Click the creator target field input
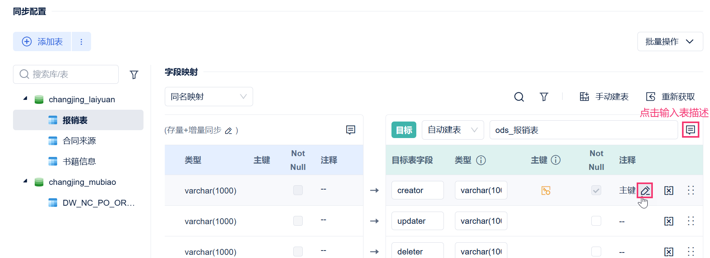This screenshot has width=710, height=258. pos(417,190)
